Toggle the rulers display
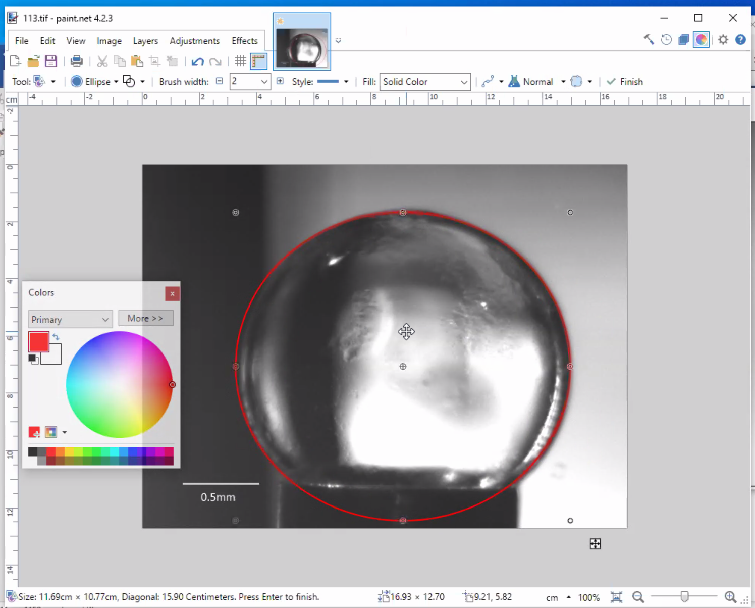This screenshot has height=608, width=755. pos(258,61)
